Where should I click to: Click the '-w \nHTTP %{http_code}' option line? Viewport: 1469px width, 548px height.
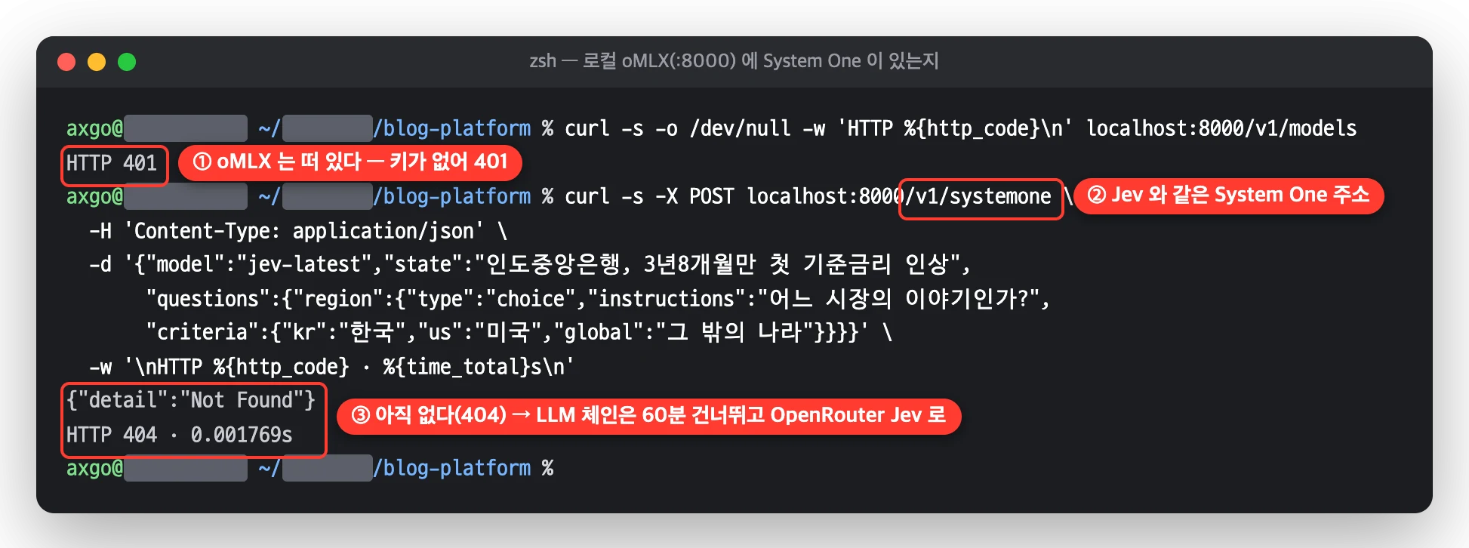tap(331, 367)
